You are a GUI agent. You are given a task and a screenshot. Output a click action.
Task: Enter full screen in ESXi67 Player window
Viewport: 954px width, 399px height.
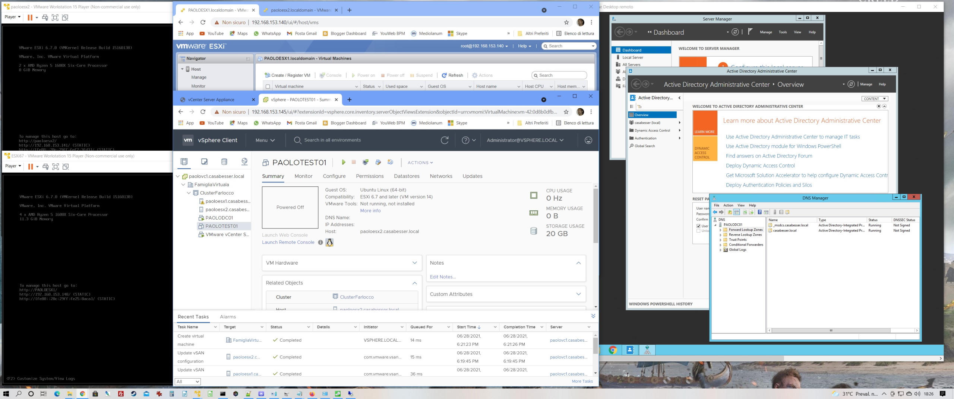[56, 166]
